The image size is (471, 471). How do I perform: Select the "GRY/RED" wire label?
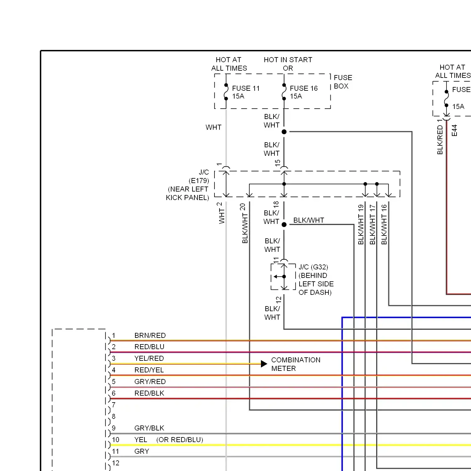point(150,382)
